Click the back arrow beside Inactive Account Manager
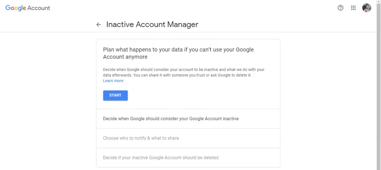This screenshot has height=170, width=381. click(x=98, y=24)
